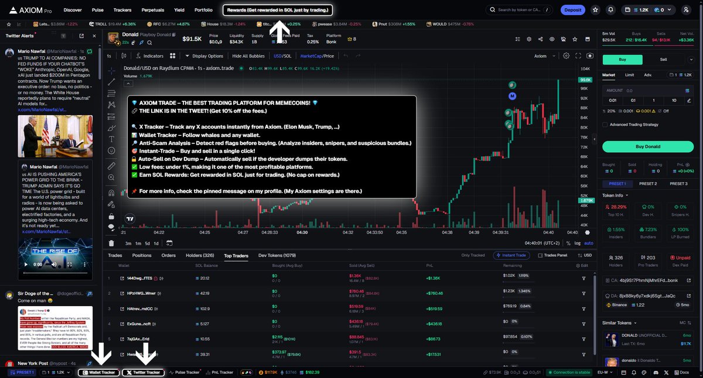The height and width of the screenshot is (378, 703).
Task: Click the Deposit button
Action: coord(573,10)
